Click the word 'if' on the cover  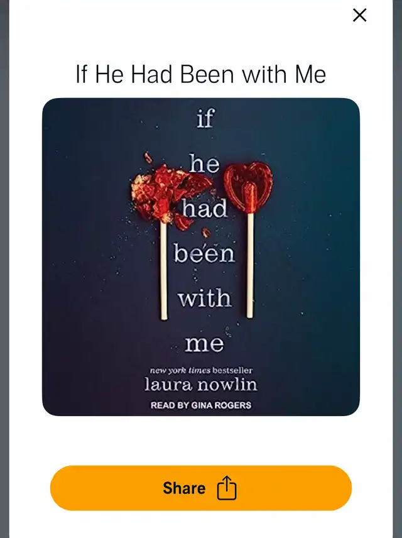tap(205, 118)
